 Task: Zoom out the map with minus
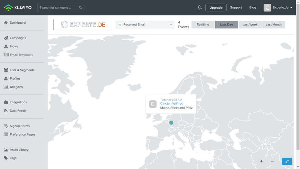tap(272, 161)
